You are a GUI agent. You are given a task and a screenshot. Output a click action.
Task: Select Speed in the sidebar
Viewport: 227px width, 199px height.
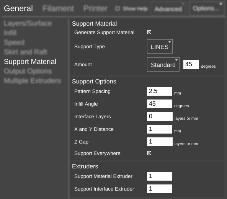click(x=14, y=42)
